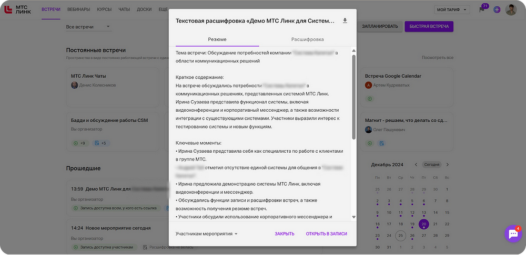Open the ДОСКИ section

(x=144, y=9)
